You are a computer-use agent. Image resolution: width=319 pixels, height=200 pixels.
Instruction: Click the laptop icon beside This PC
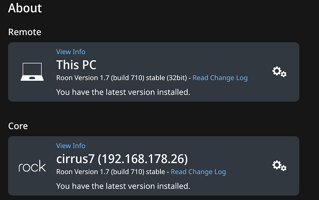coord(31,72)
